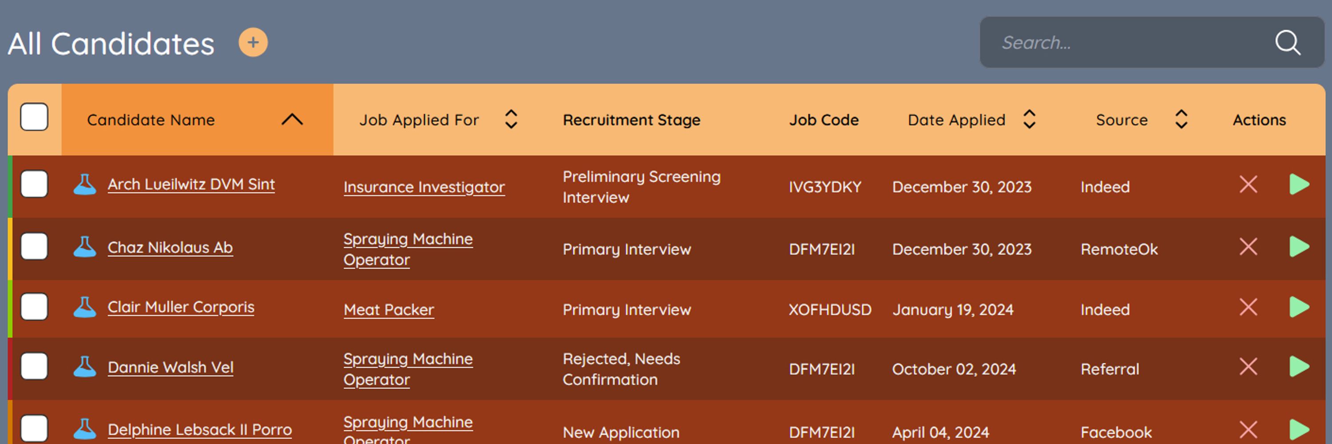
Task: Click the source Facebook cell
Action: pos(1116,432)
